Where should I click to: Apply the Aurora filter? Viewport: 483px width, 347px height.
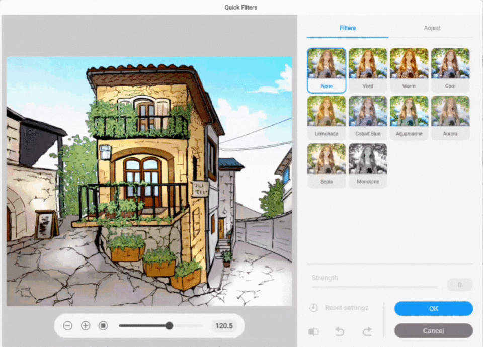(450, 118)
